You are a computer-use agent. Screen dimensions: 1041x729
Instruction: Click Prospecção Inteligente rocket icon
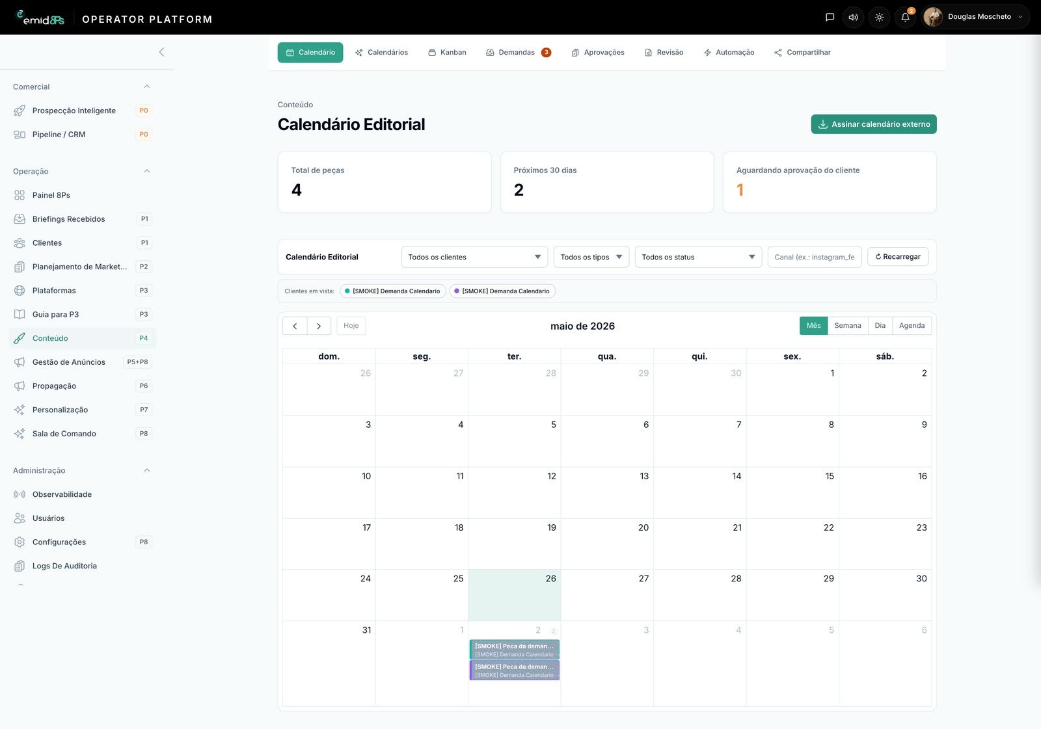click(20, 111)
